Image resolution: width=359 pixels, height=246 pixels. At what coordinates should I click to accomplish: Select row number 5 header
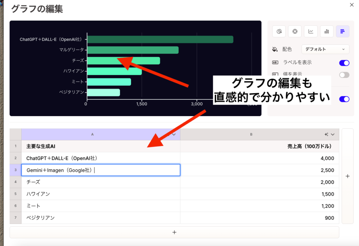coord(15,194)
